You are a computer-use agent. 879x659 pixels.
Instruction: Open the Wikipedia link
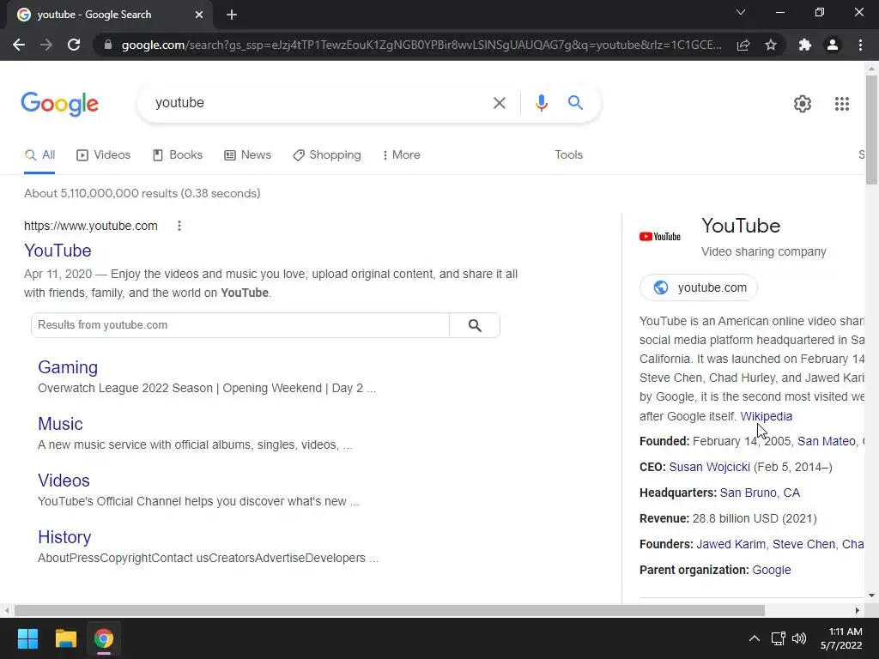tap(767, 416)
